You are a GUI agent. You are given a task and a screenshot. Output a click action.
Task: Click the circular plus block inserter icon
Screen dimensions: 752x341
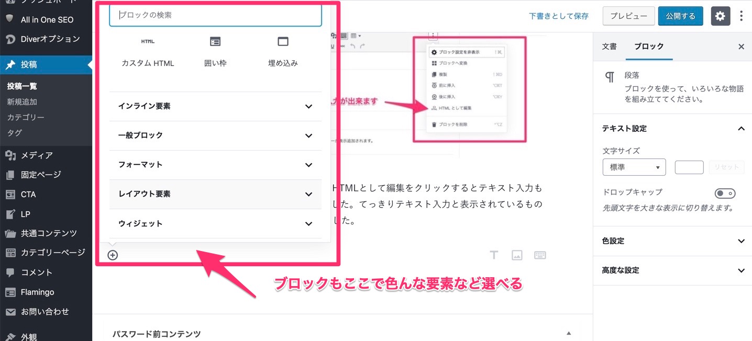click(x=113, y=255)
